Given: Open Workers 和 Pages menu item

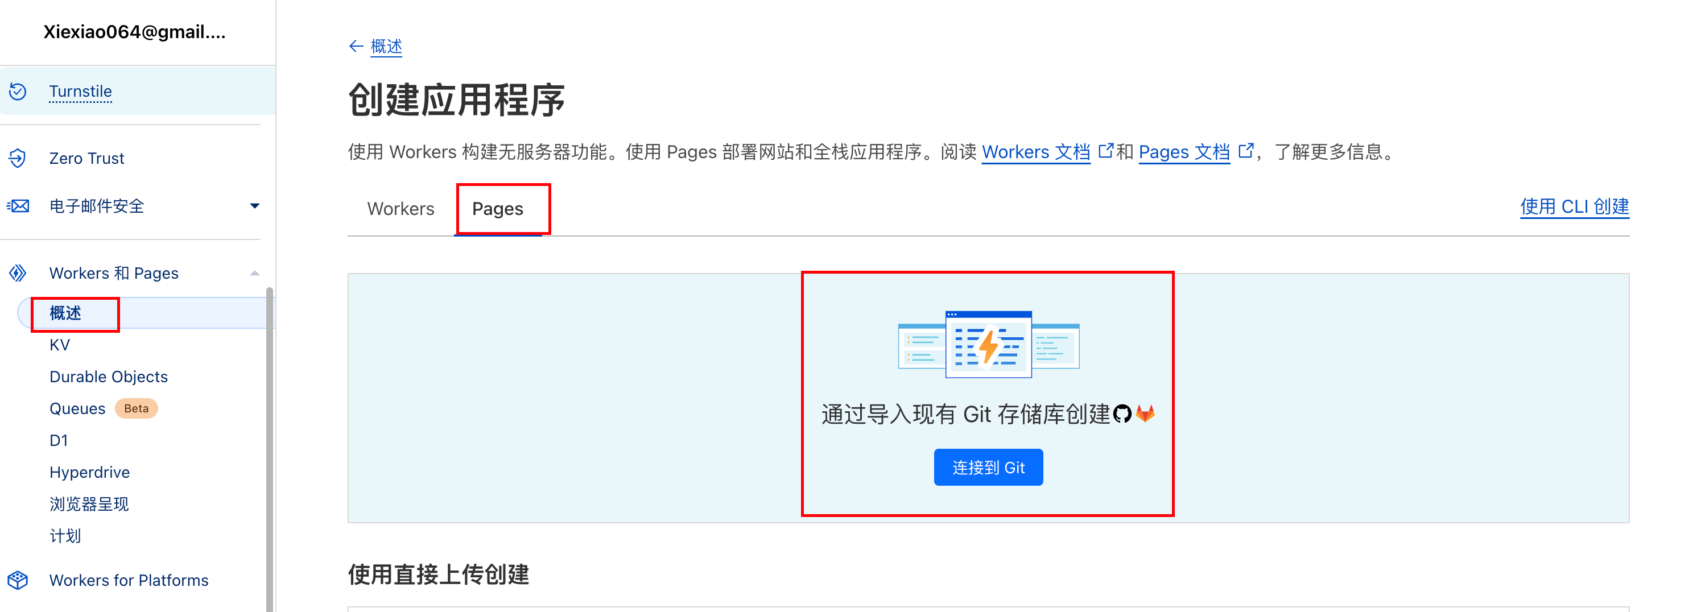Looking at the screenshot, I should click(x=114, y=272).
